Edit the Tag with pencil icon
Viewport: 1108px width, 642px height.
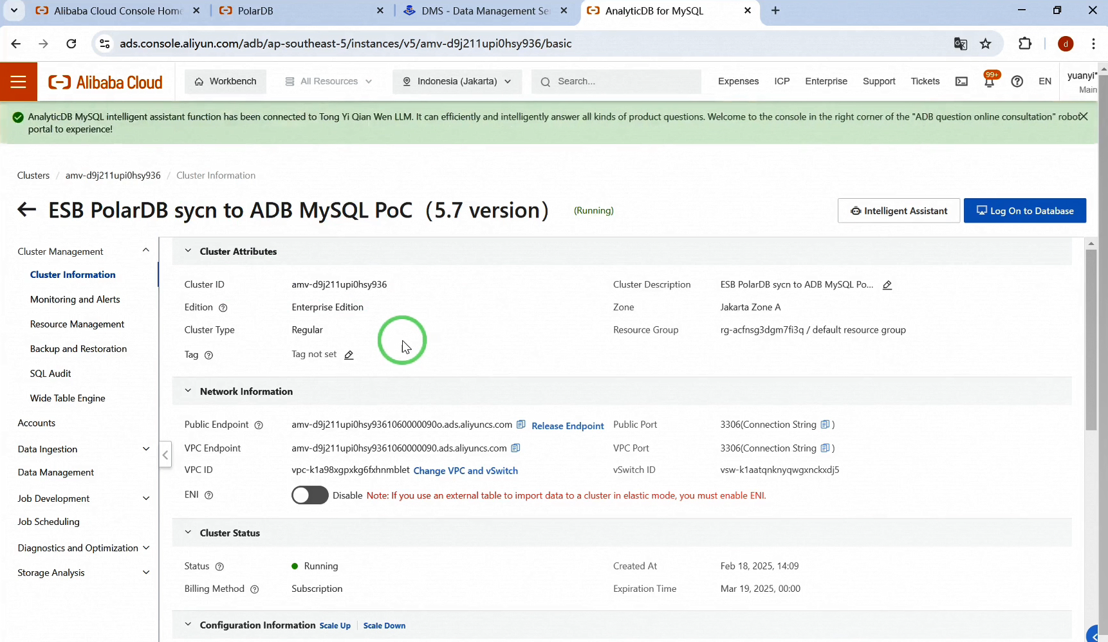(349, 354)
